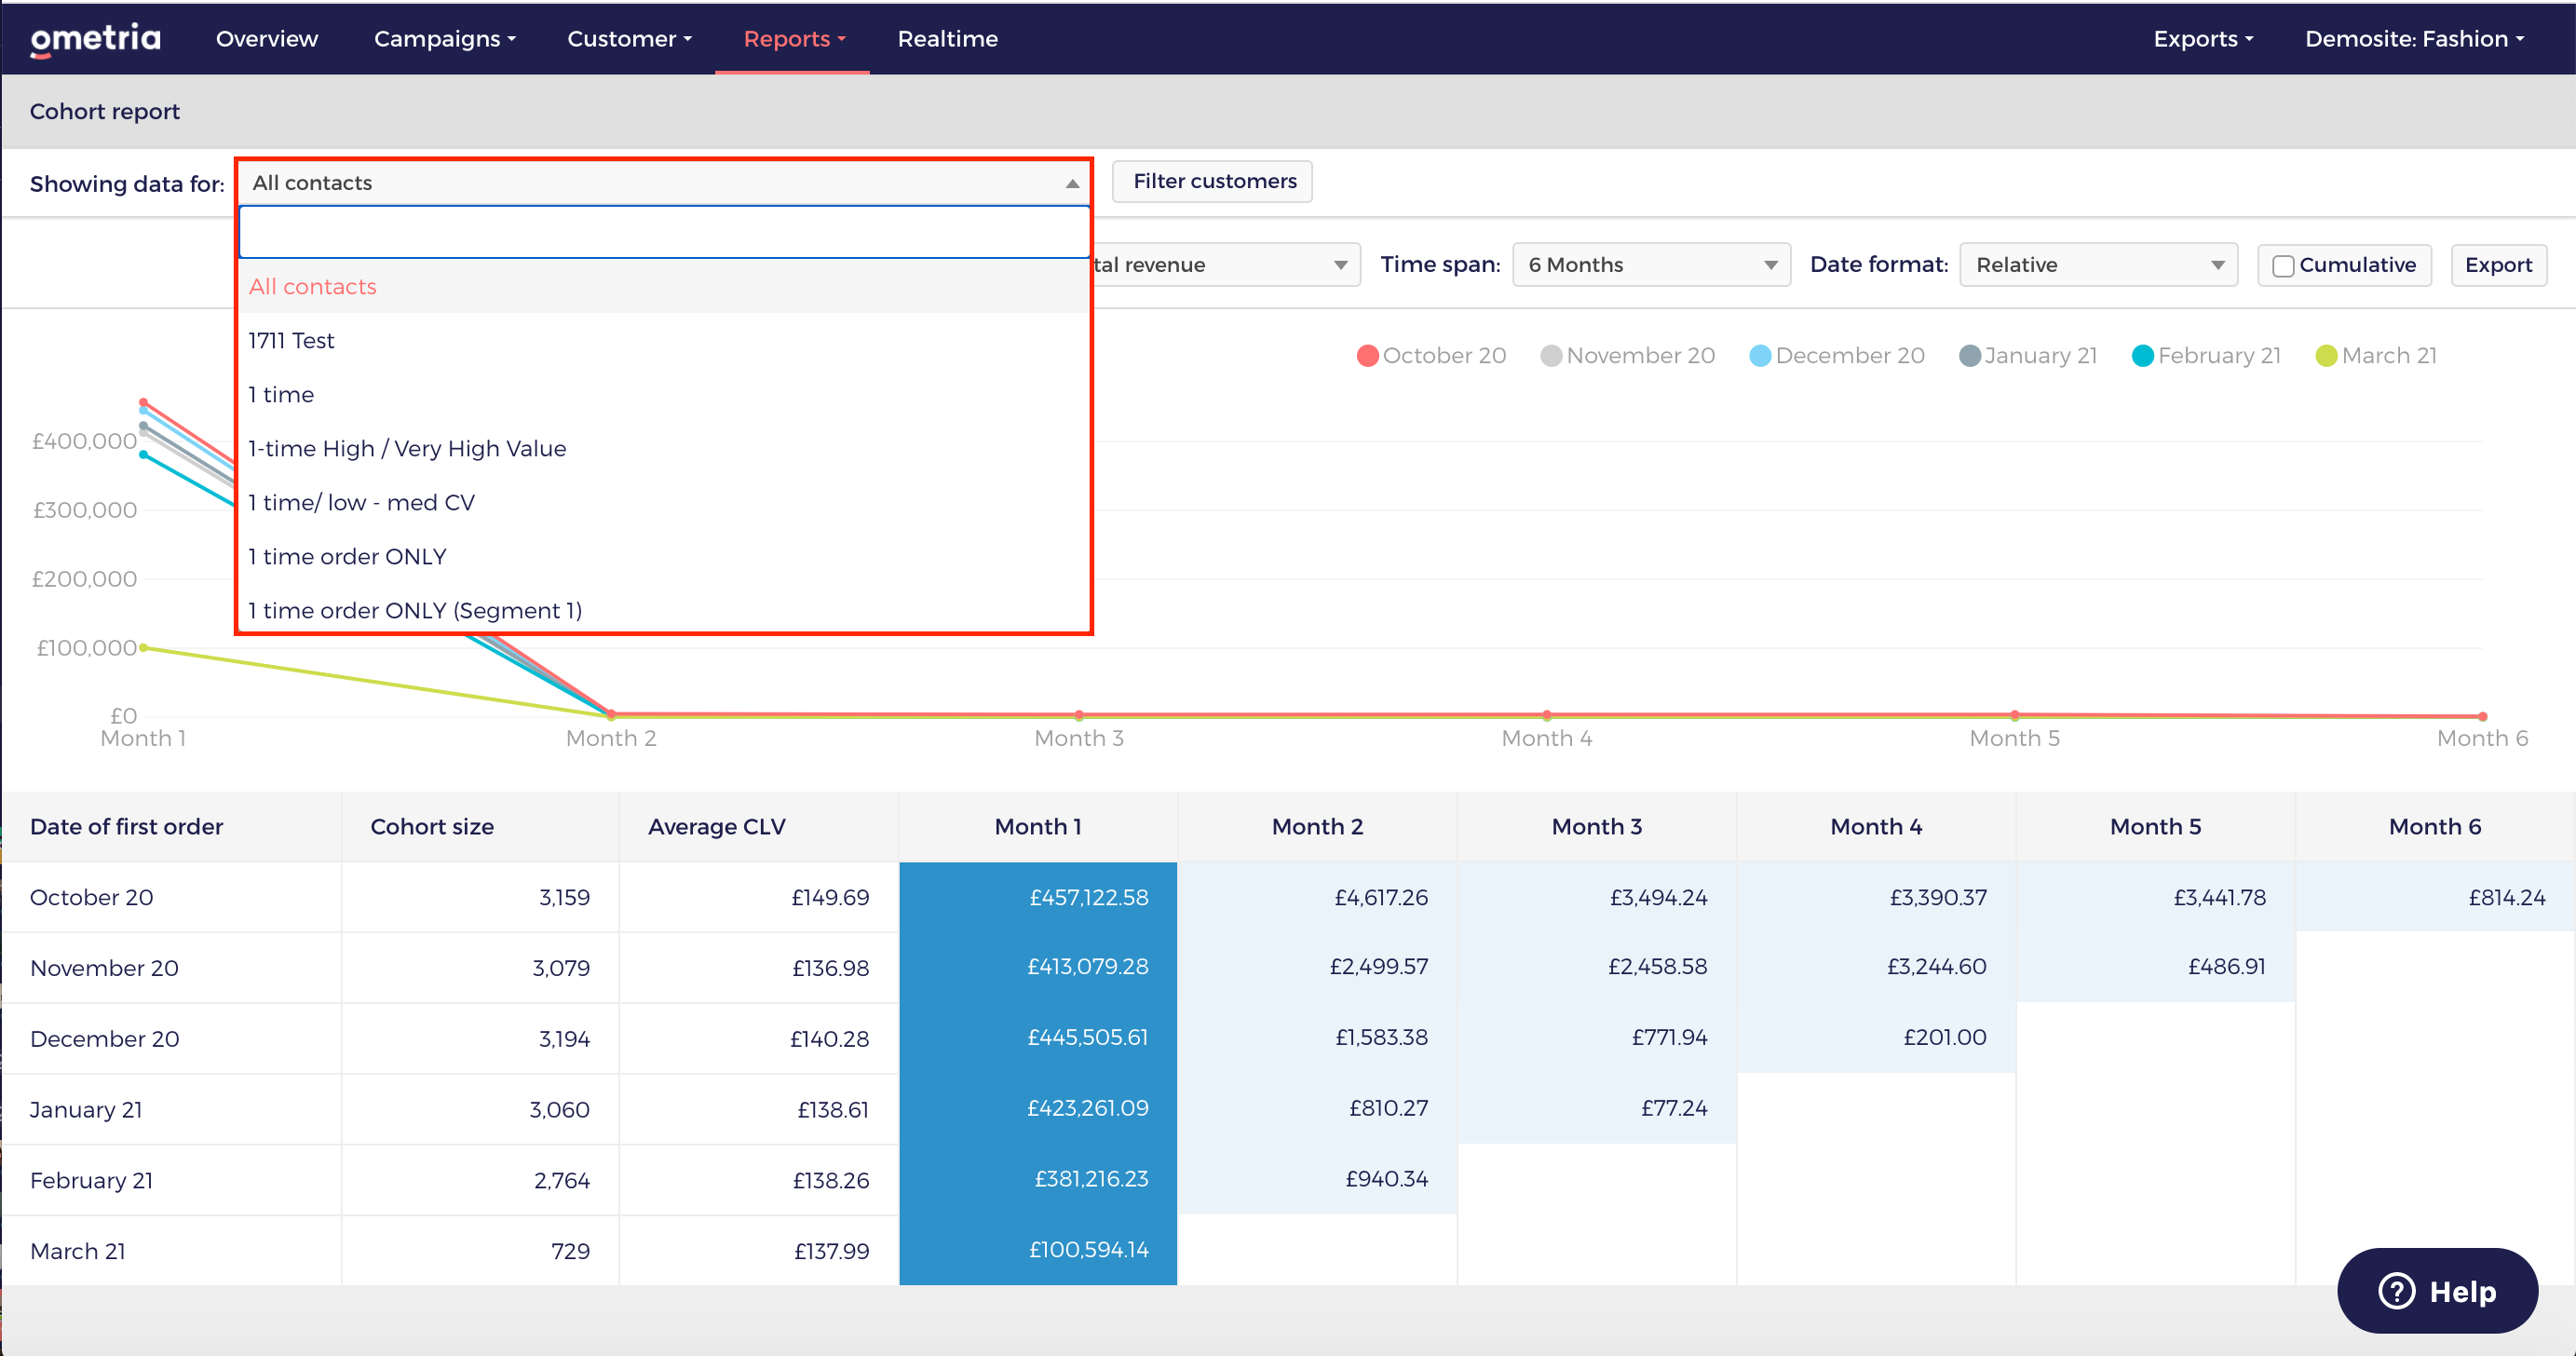Image resolution: width=2576 pixels, height=1356 pixels.
Task: Toggle the March 21 series in the legend
Action: [x=2377, y=355]
